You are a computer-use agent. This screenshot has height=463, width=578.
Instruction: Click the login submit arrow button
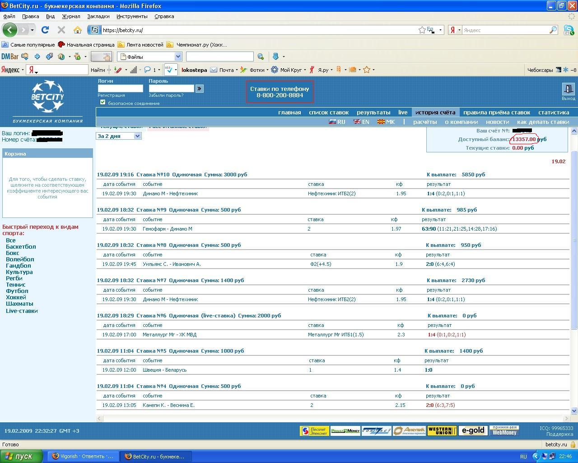pos(199,89)
